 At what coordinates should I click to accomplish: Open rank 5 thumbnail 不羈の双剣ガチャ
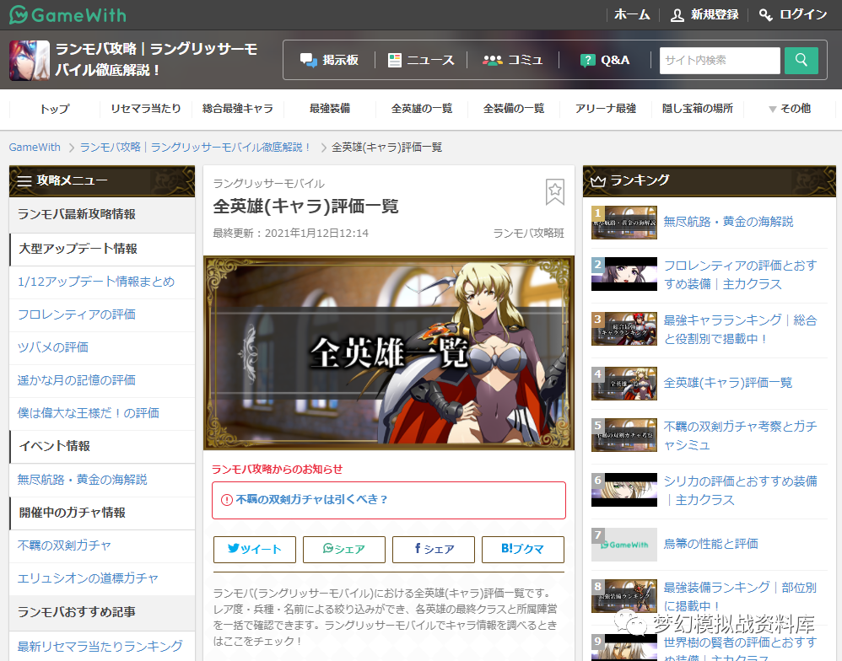(624, 435)
